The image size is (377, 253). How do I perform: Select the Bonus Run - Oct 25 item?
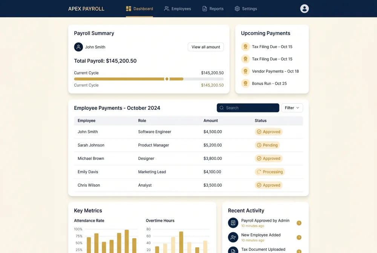pyautogui.click(x=264, y=83)
